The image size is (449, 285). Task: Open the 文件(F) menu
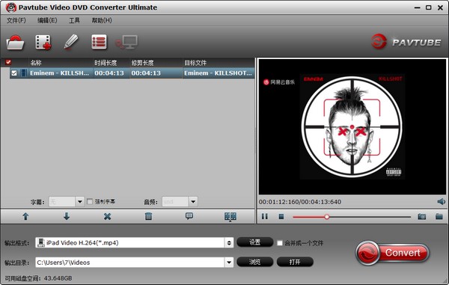click(16, 20)
